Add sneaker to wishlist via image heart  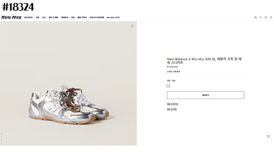click(132, 26)
